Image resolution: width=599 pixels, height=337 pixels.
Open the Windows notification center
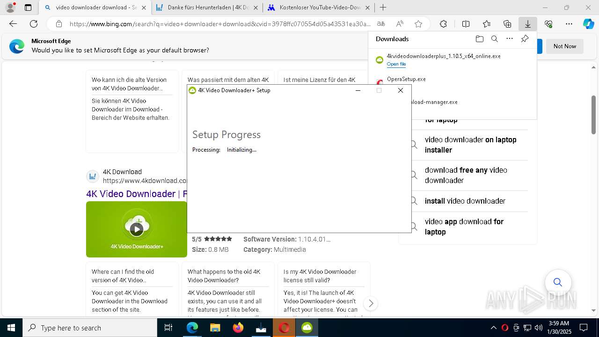point(584,328)
